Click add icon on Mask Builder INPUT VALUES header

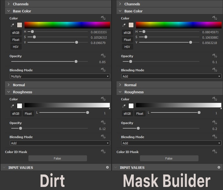[x=219, y=167]
